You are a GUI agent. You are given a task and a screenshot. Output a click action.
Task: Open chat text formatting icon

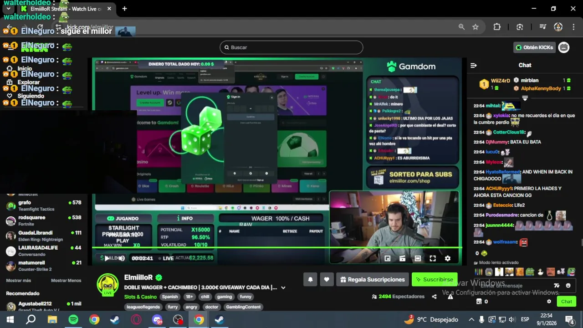(x=556, y=286)
